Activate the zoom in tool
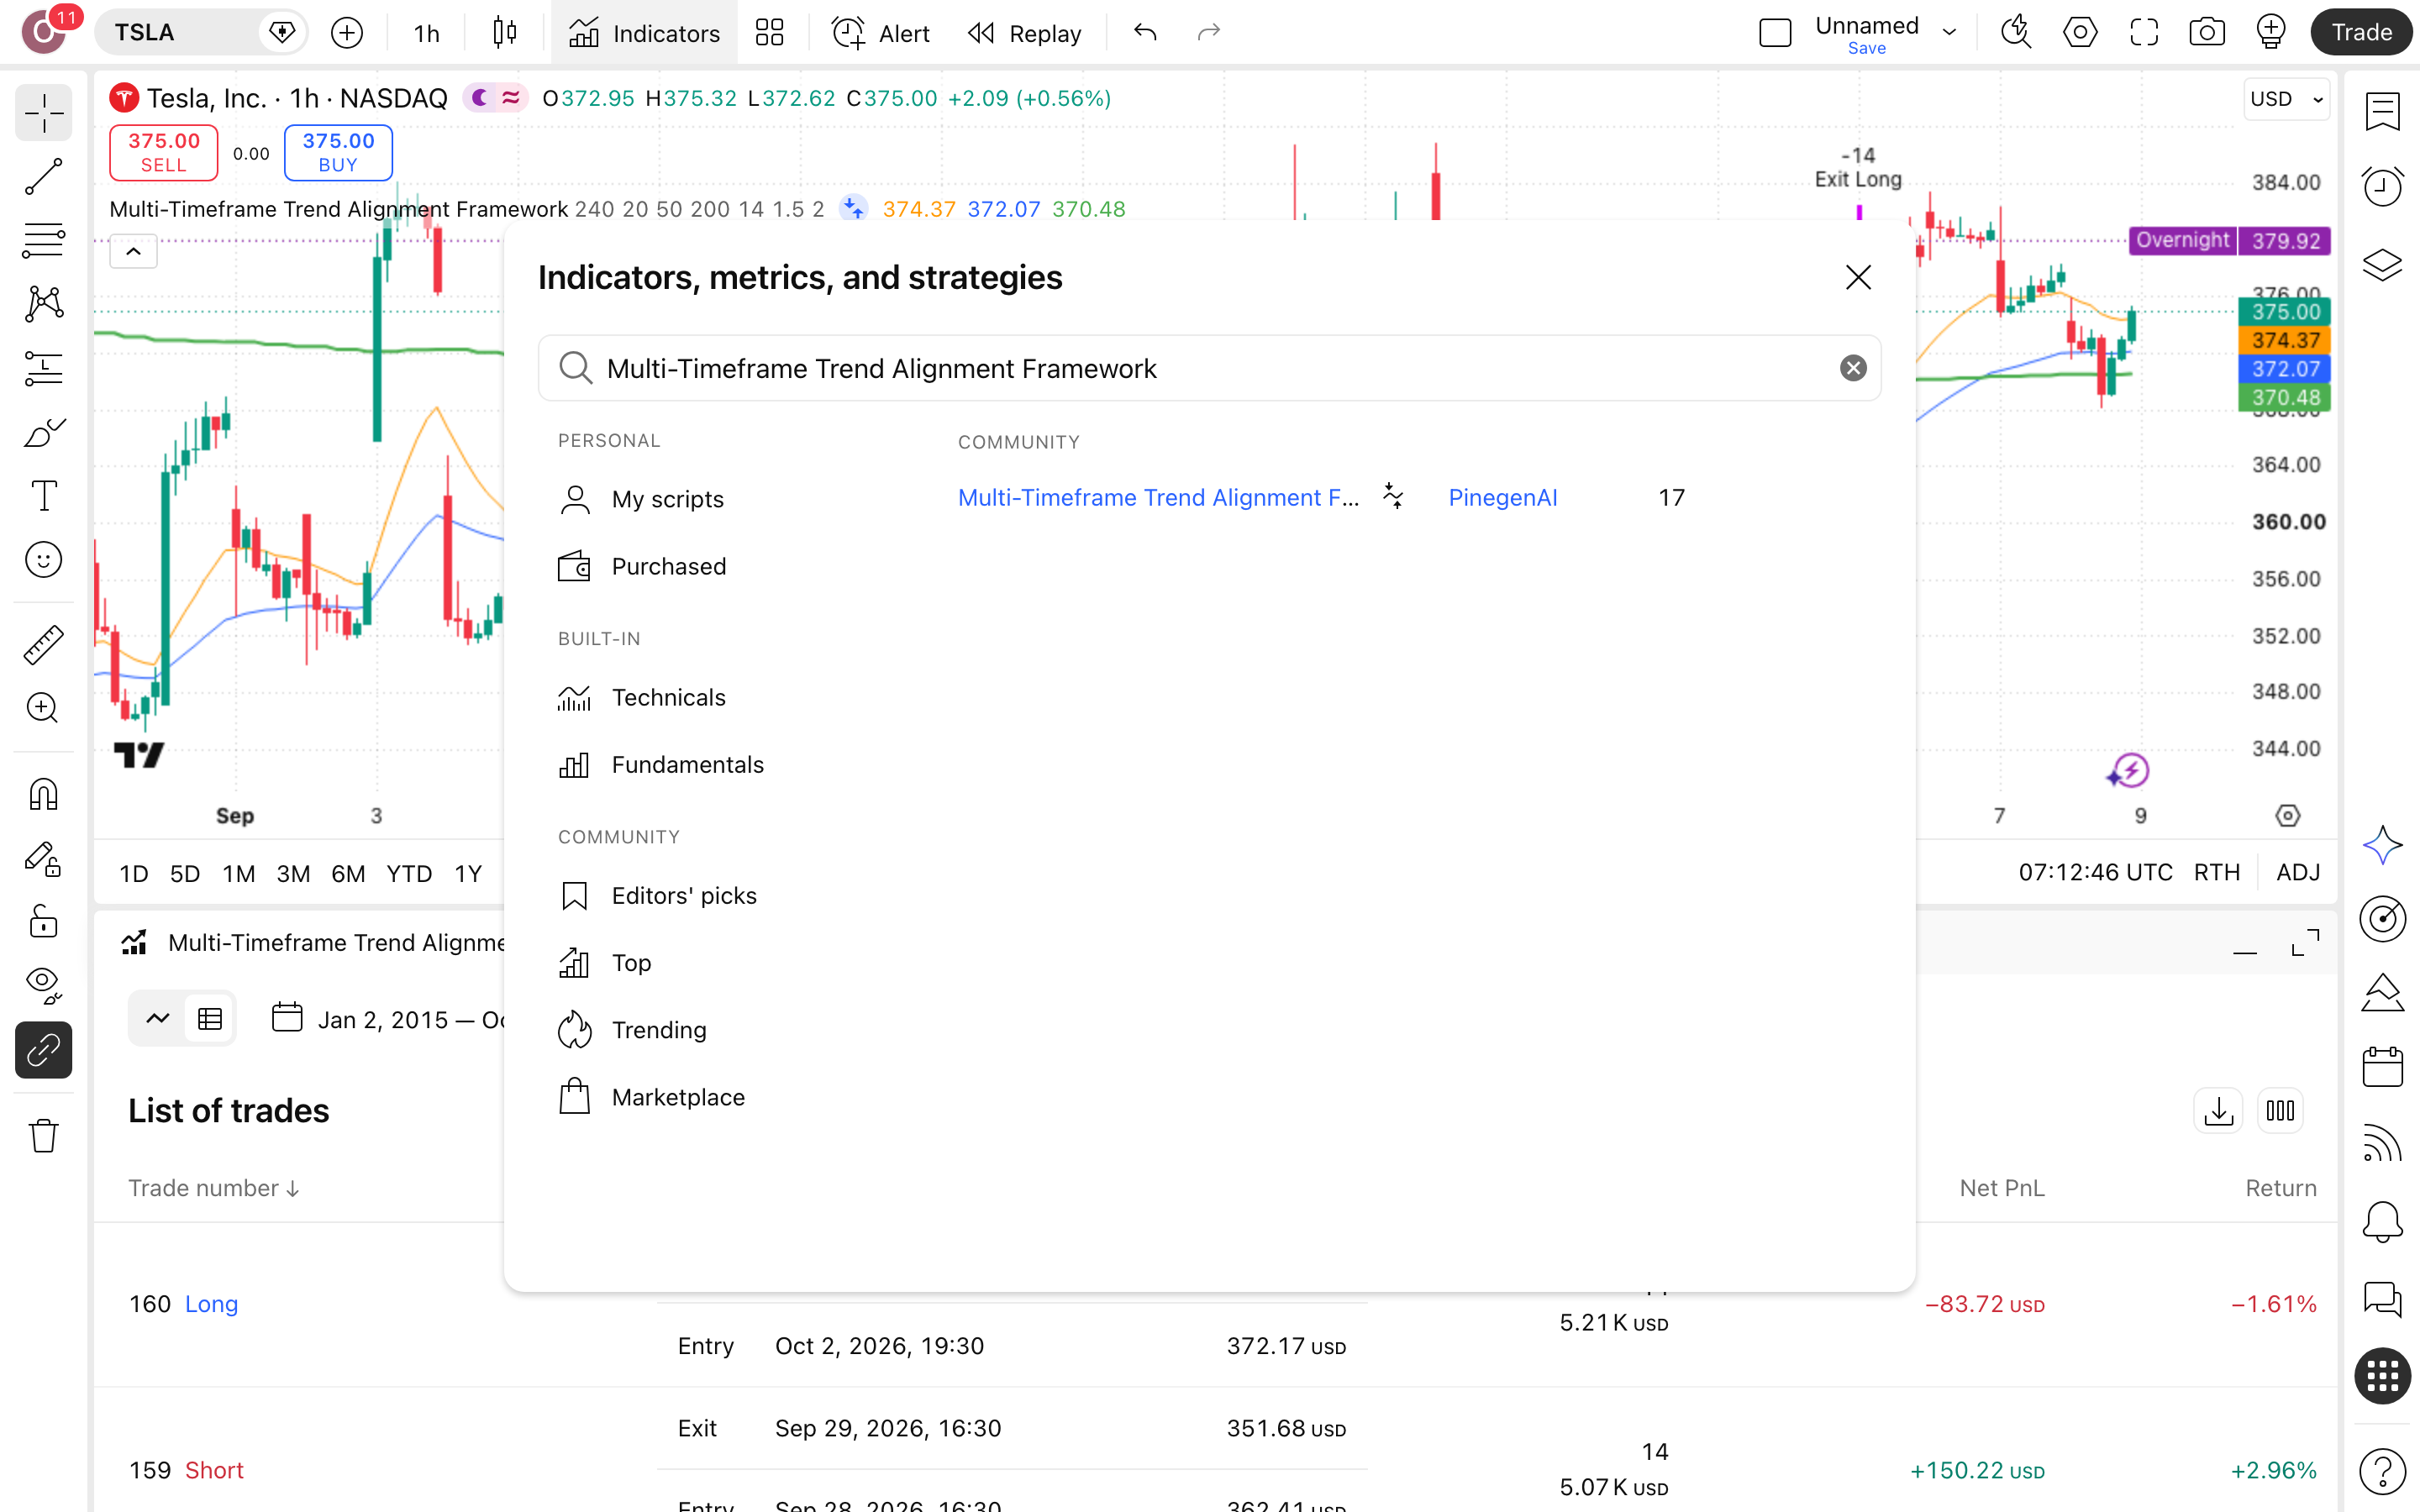Screen dimensions: 2420x1512 click(43, 708)
